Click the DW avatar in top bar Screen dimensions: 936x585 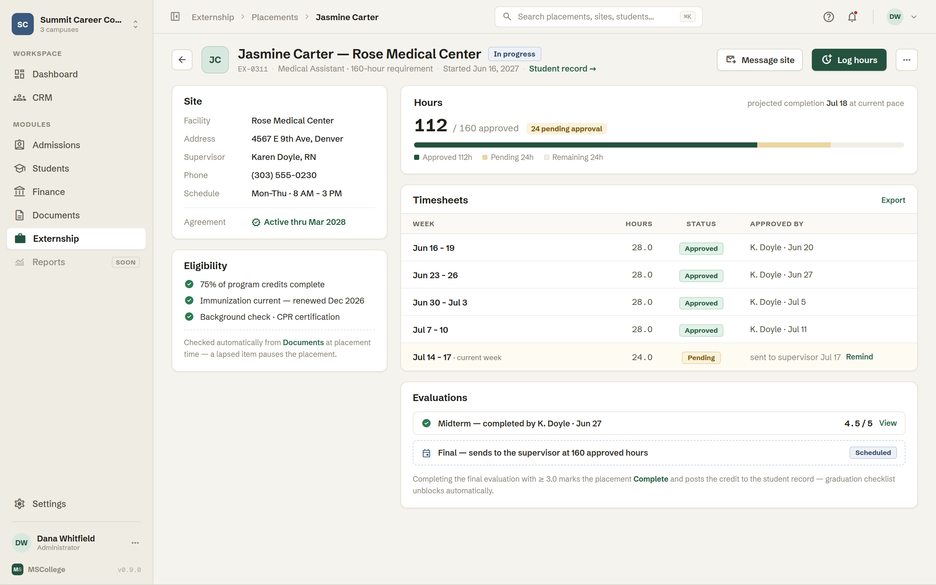(895, 17)
